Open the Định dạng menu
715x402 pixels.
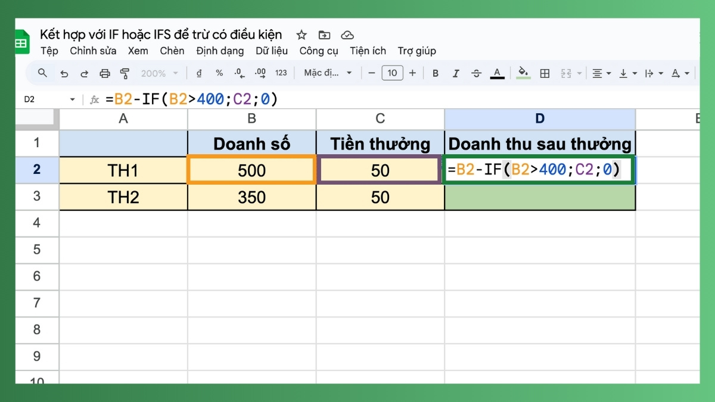coord(220,51)
